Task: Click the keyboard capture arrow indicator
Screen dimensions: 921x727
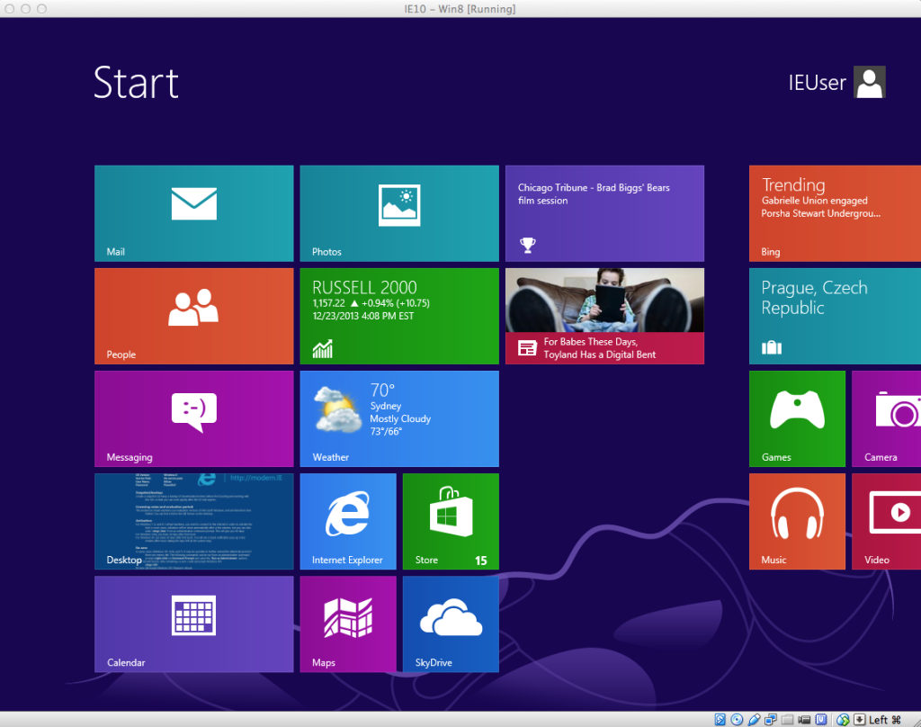Action: point(859,720)
